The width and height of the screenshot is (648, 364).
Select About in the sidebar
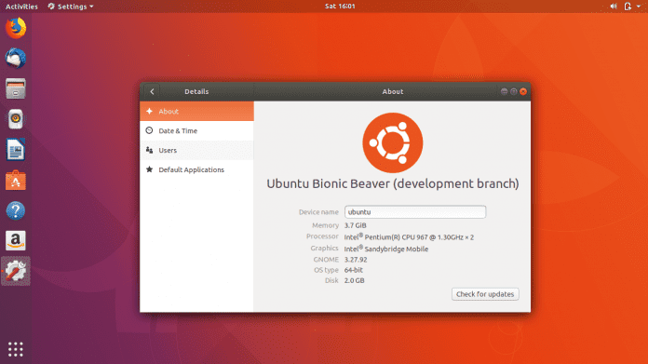point(196,111)
